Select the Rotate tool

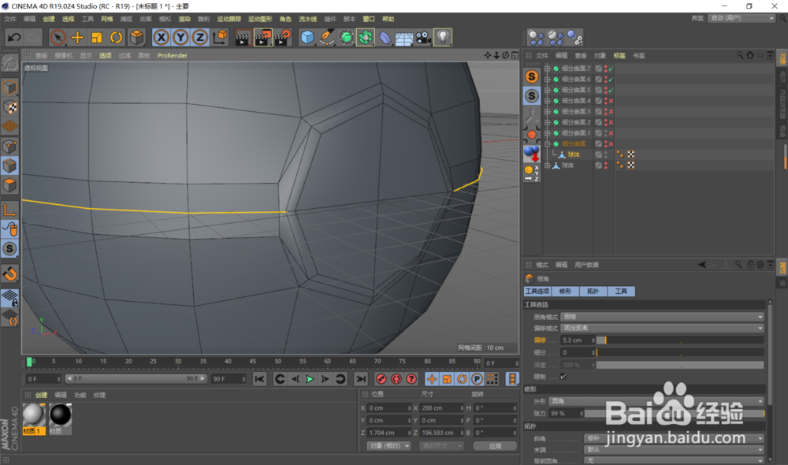116,37
